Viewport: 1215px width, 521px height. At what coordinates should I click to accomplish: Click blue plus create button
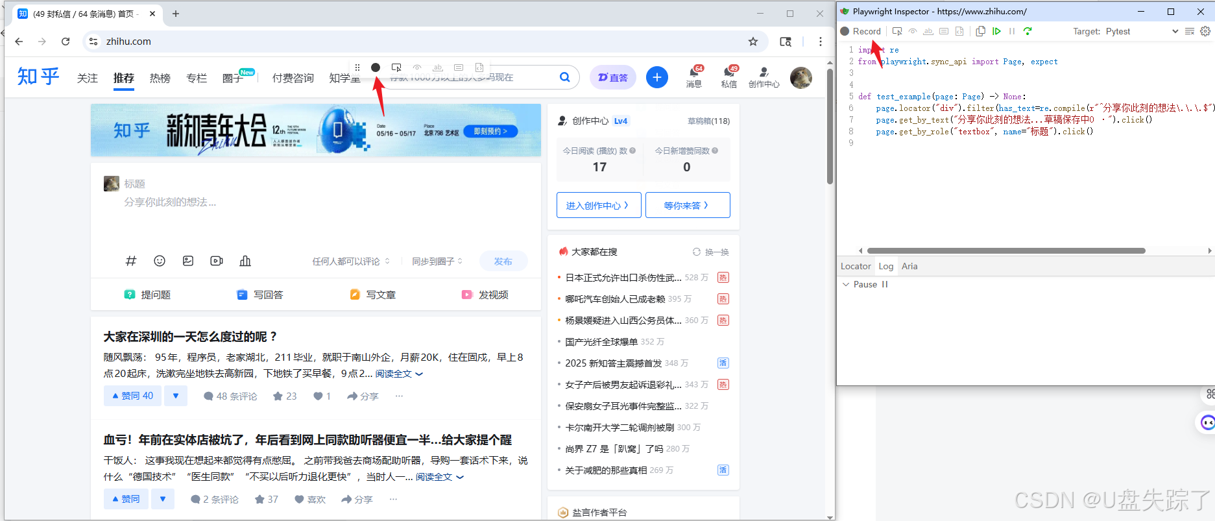(x=657, y=77)
